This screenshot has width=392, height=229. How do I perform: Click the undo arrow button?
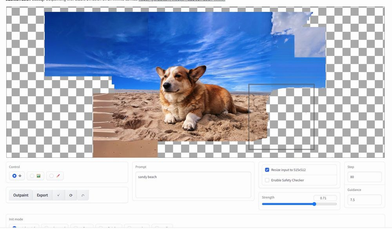(83, 195)
